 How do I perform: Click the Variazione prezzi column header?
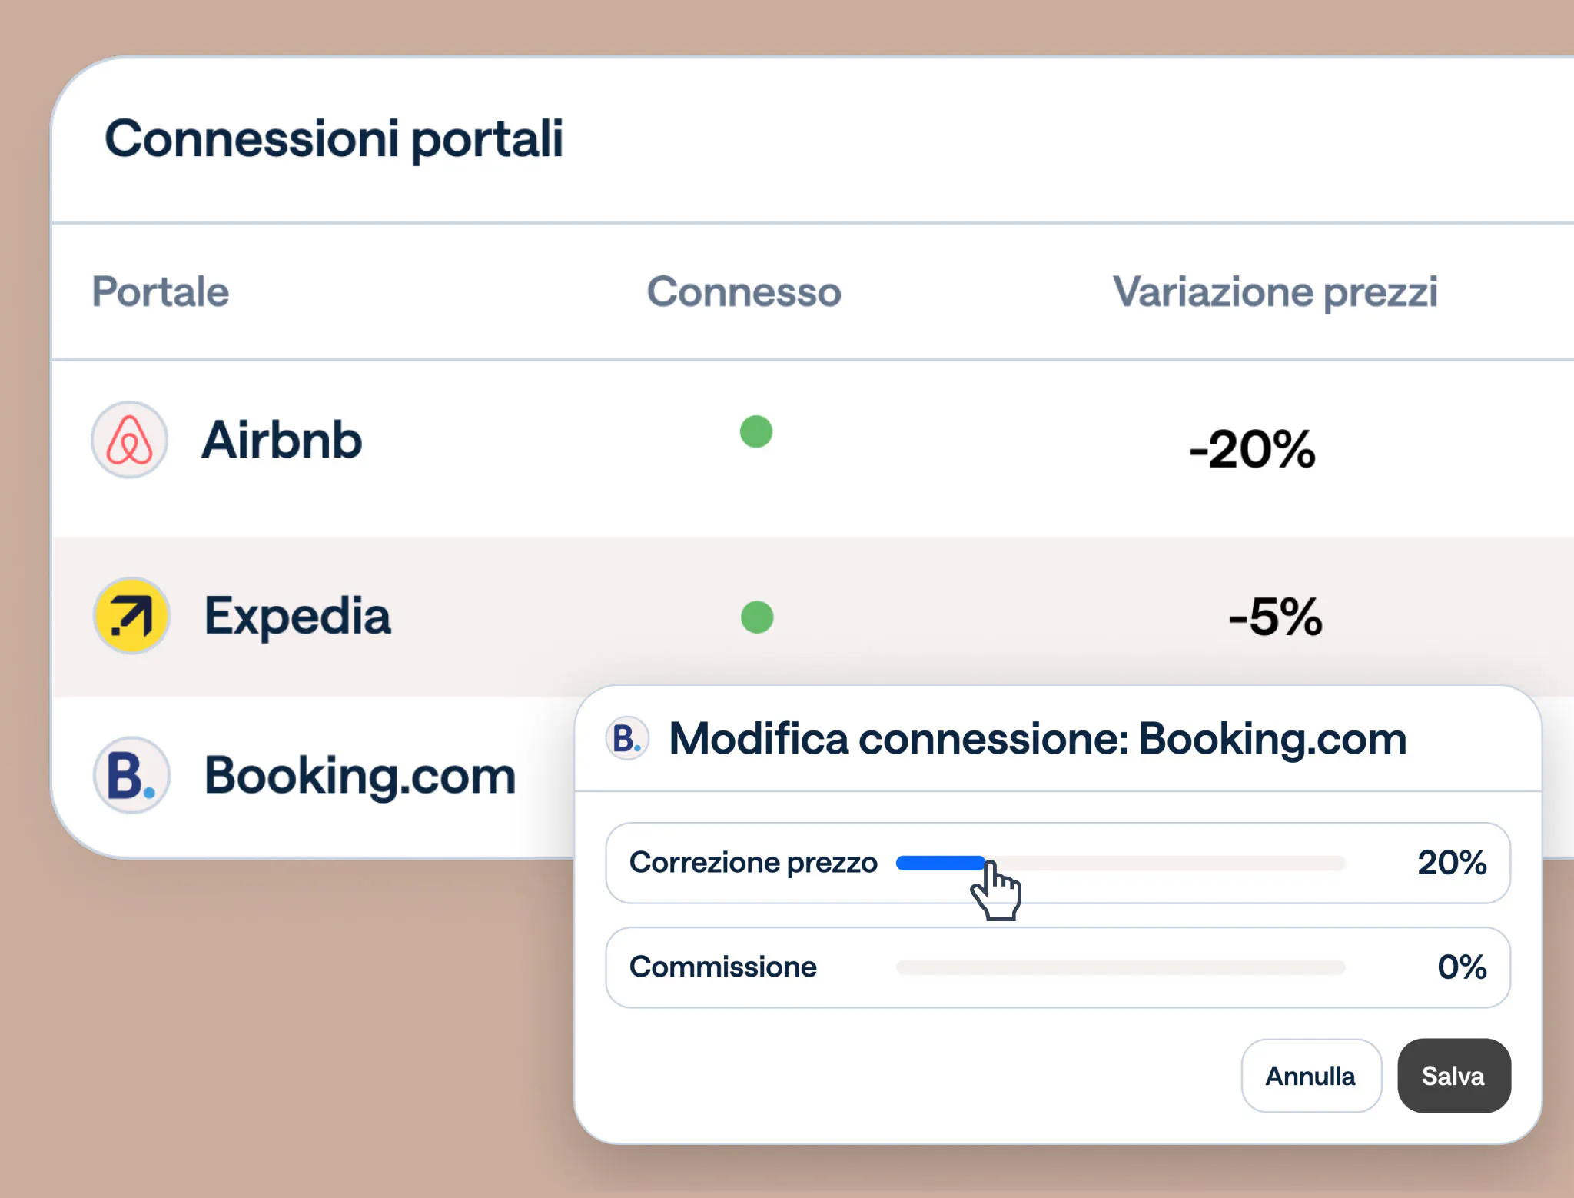coord(1276,292)
